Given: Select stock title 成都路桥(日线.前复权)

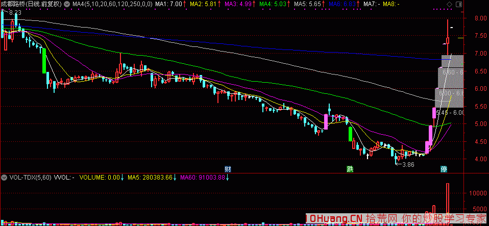Looking at the screenshot, I should 32,4.
